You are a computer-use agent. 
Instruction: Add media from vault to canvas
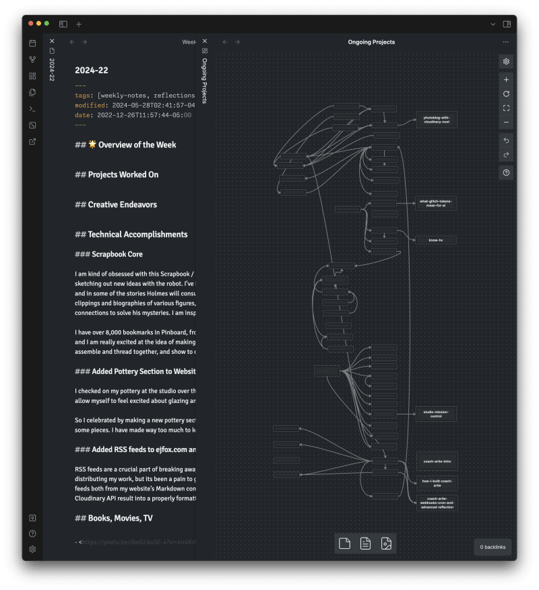[386, 544]
